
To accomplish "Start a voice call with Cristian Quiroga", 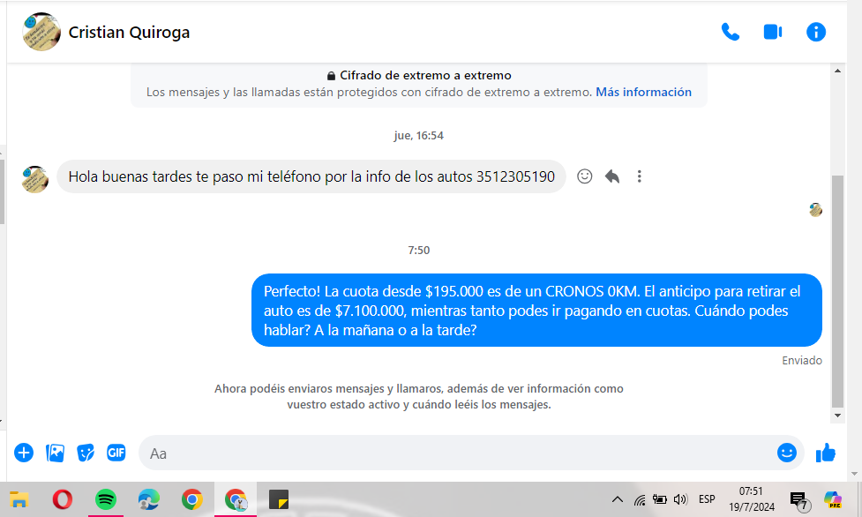I will click(x=730, y=33).
